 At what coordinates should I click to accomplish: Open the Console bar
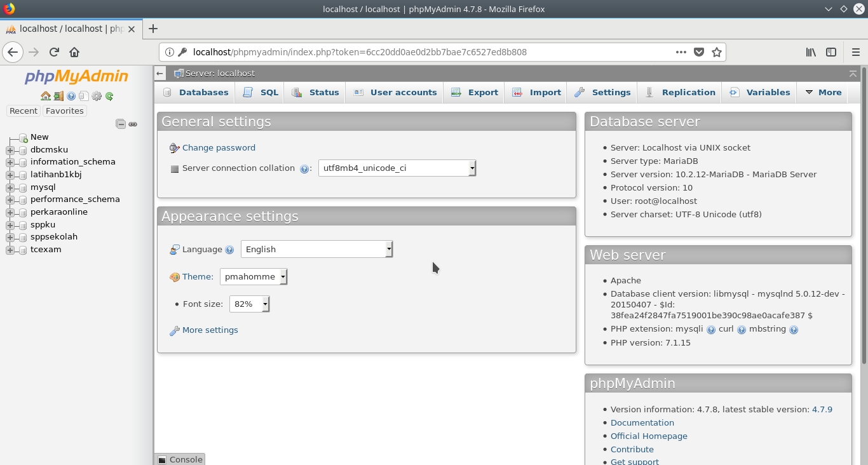click(180, 459)
